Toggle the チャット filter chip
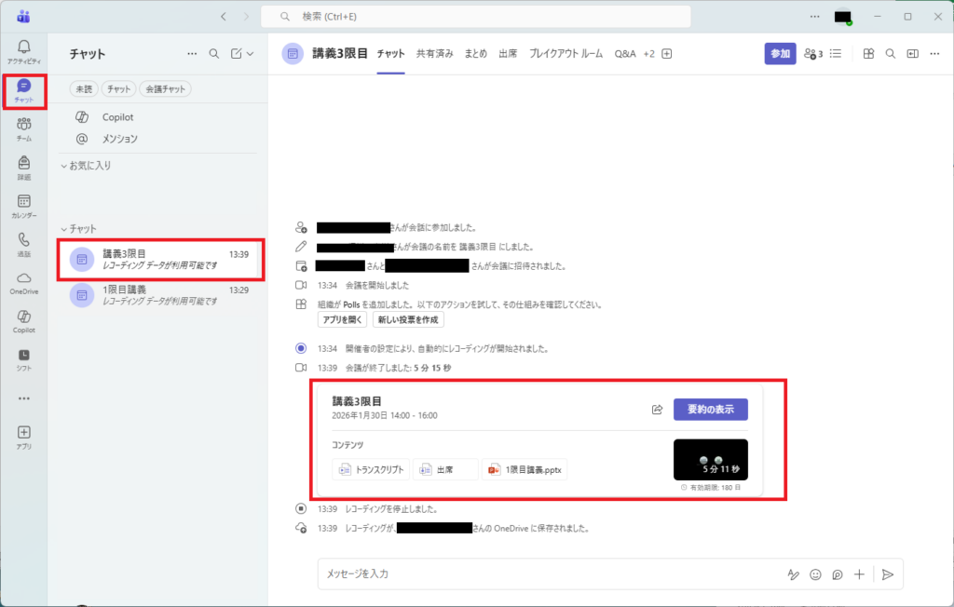The height and width of the screenshot is (607, 954). [x=118, y=89]
